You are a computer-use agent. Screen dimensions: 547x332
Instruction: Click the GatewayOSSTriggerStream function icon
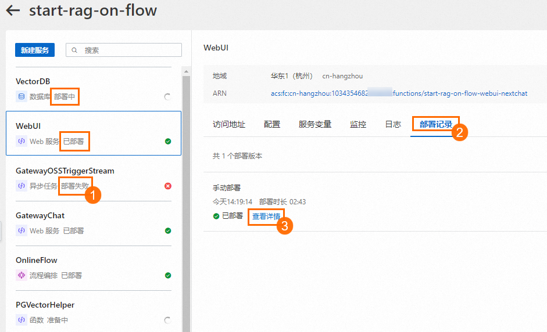tap(22, 186)
